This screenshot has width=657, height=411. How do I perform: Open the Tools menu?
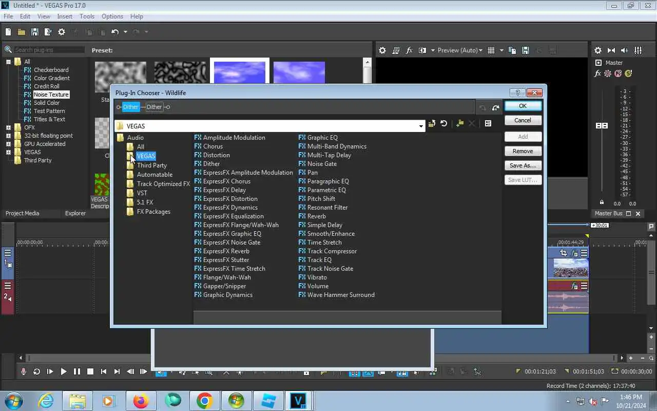[x=87, y=16]
